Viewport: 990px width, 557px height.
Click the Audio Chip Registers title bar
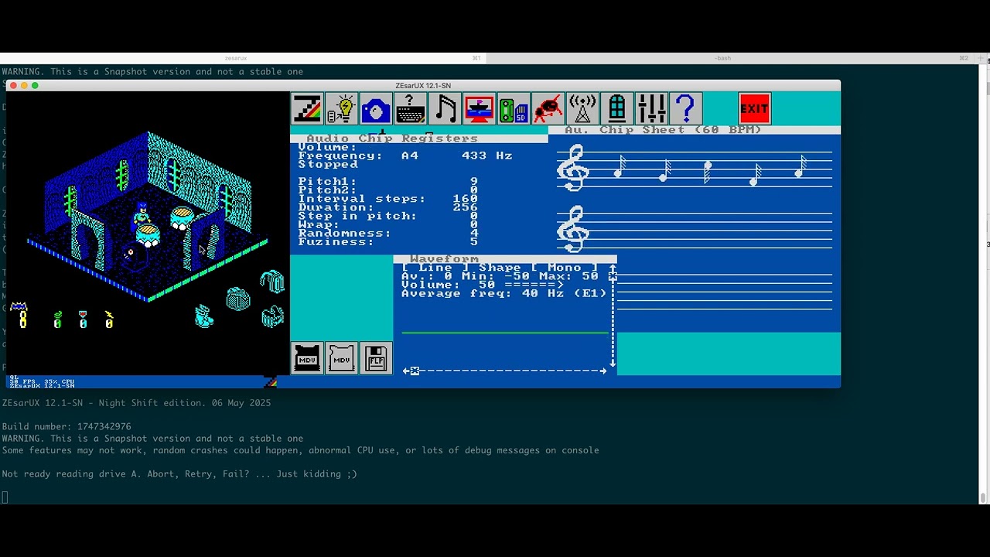(x=418, y=138)
